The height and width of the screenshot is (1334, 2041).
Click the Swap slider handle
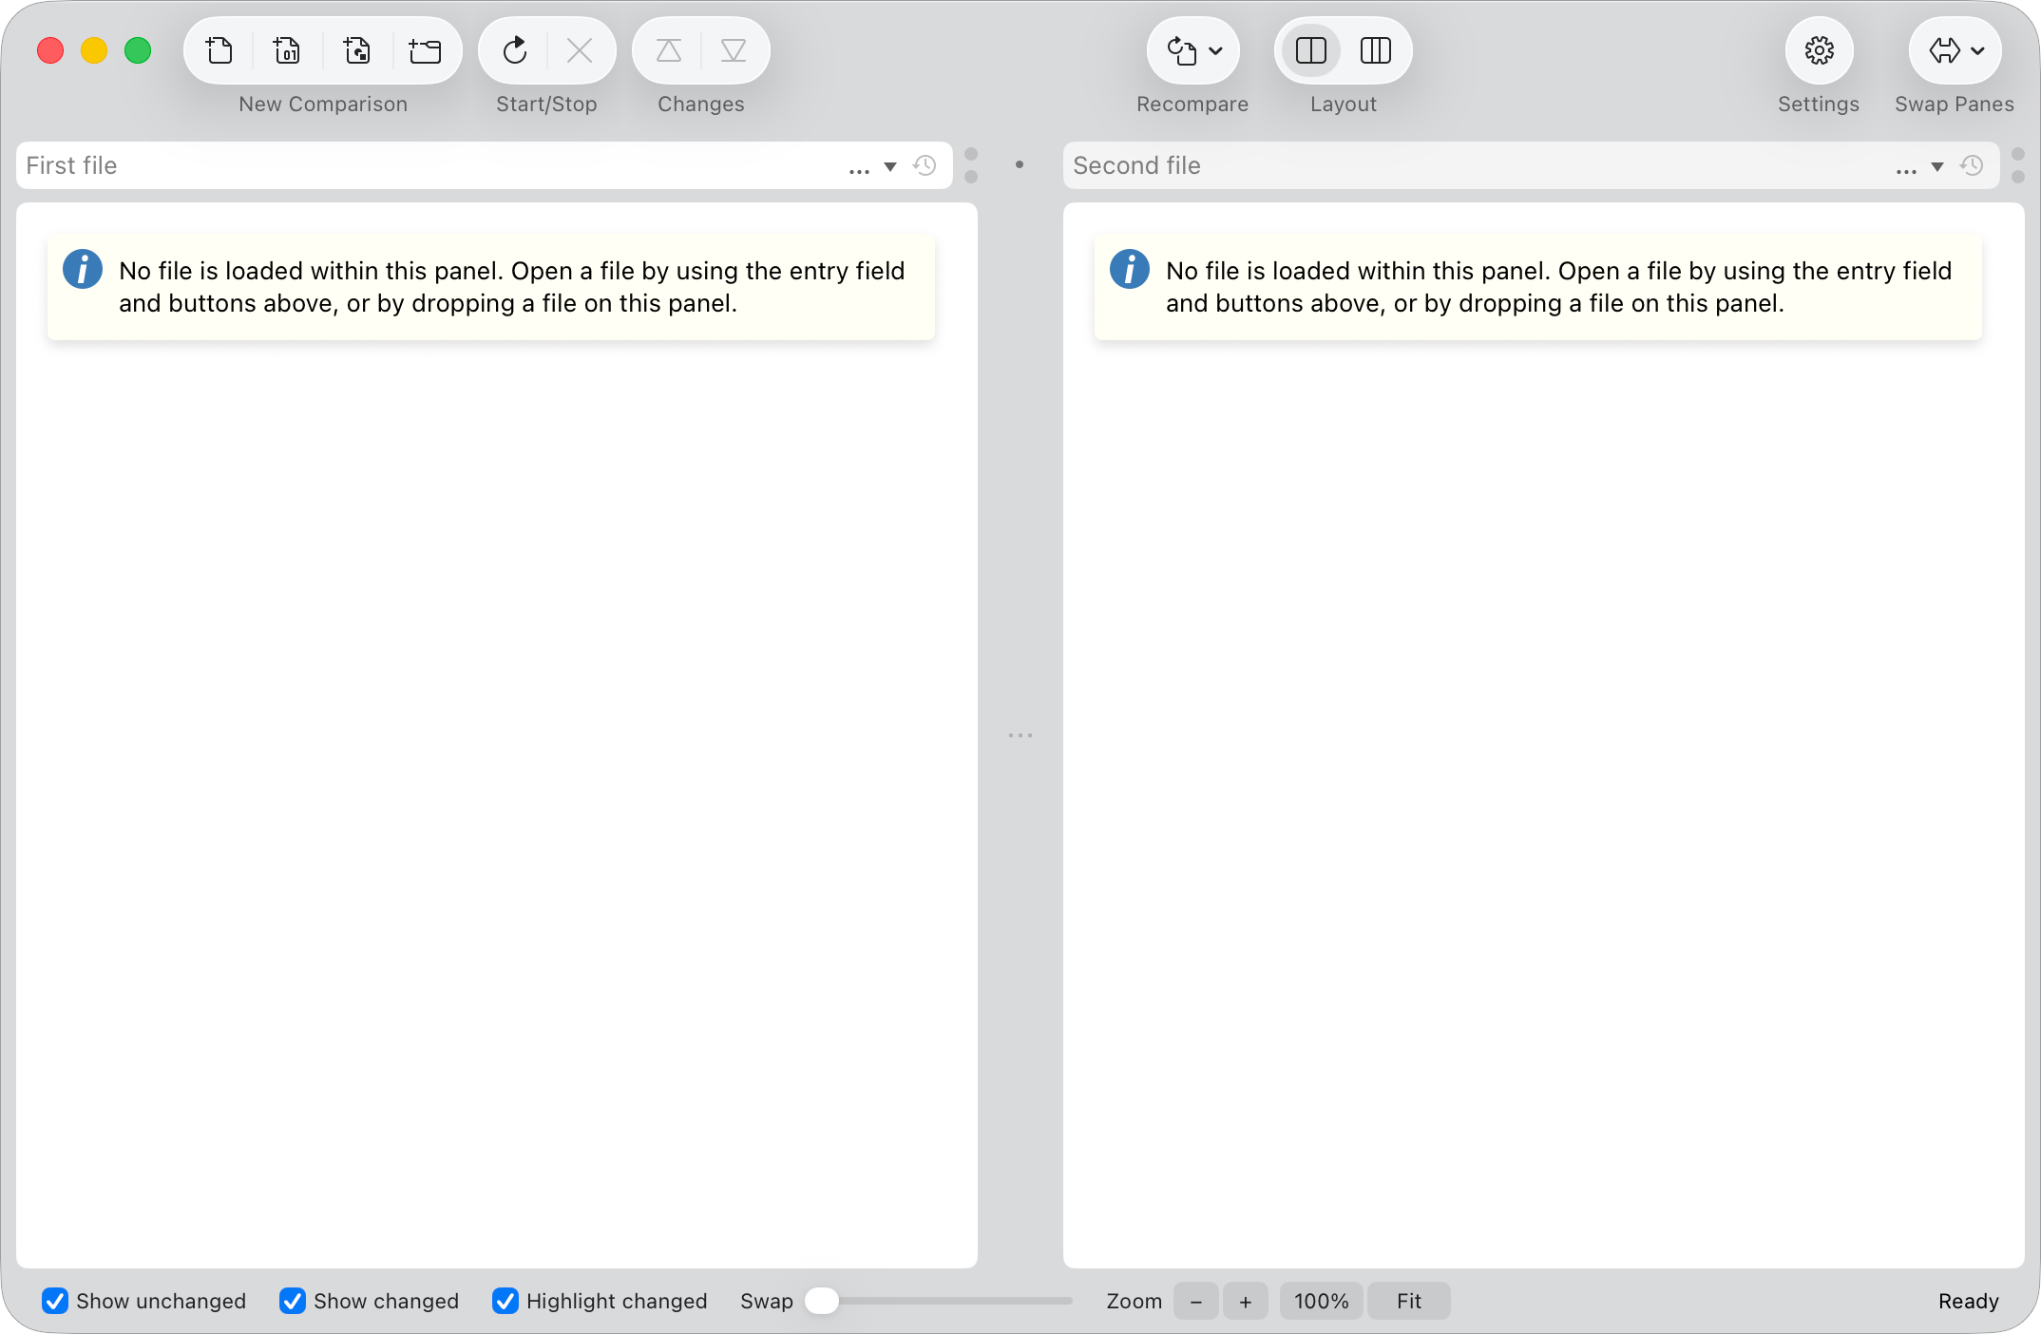(822, 1301)
